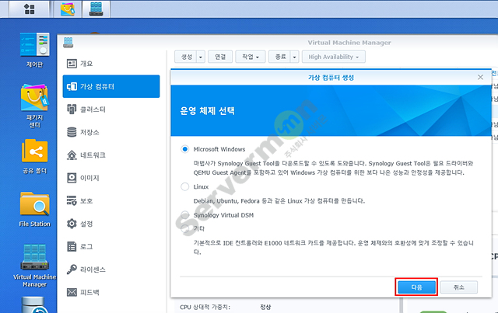Close the 가상 컴퓨터 생성 dialog

tap(480, 78)
